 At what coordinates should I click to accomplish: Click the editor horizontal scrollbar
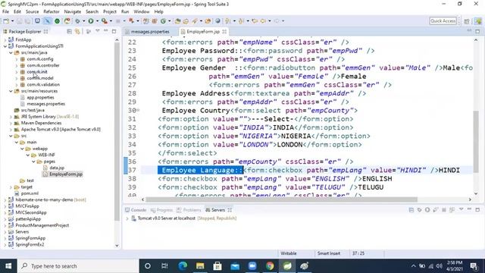pyautogui.click(x=281, y=199)
